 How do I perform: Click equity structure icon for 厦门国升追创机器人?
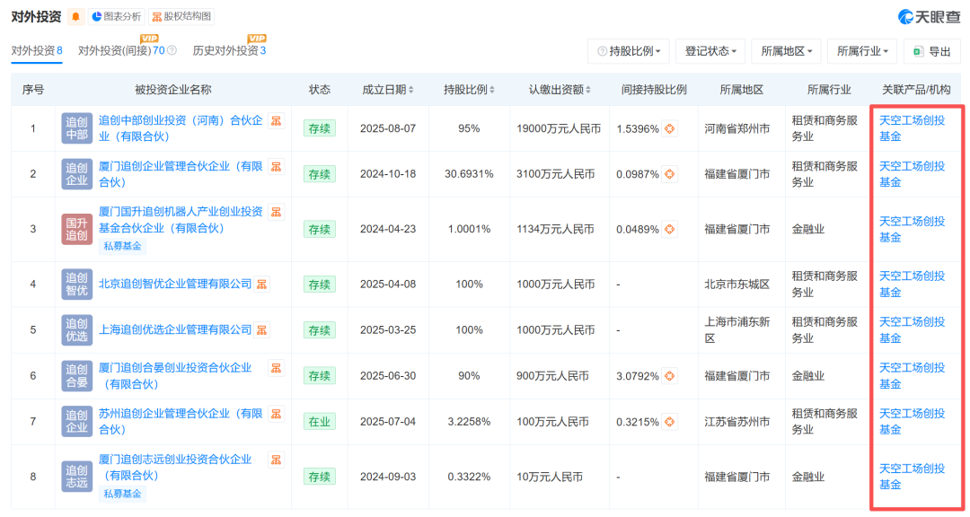click(277, 213)
